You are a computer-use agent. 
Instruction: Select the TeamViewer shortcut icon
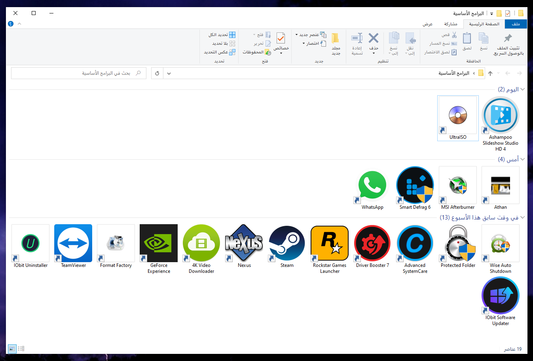pos(73,243)
